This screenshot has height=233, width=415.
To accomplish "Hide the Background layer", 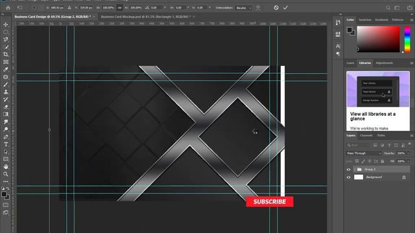I will click(349, 177).
